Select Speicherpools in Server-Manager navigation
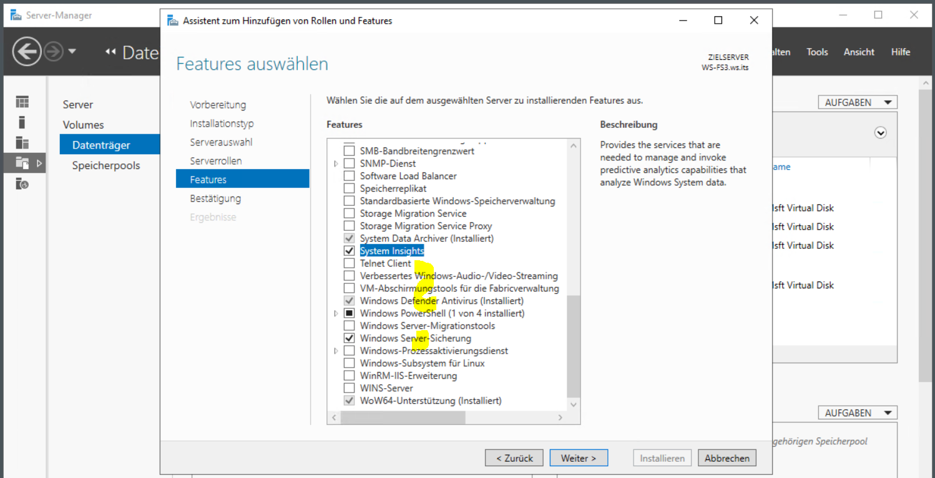This screenshot has height=478, width=935. 106,165
